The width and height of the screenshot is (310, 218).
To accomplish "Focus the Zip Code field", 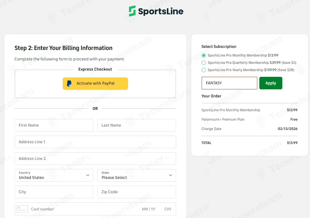I will [137, 192].
